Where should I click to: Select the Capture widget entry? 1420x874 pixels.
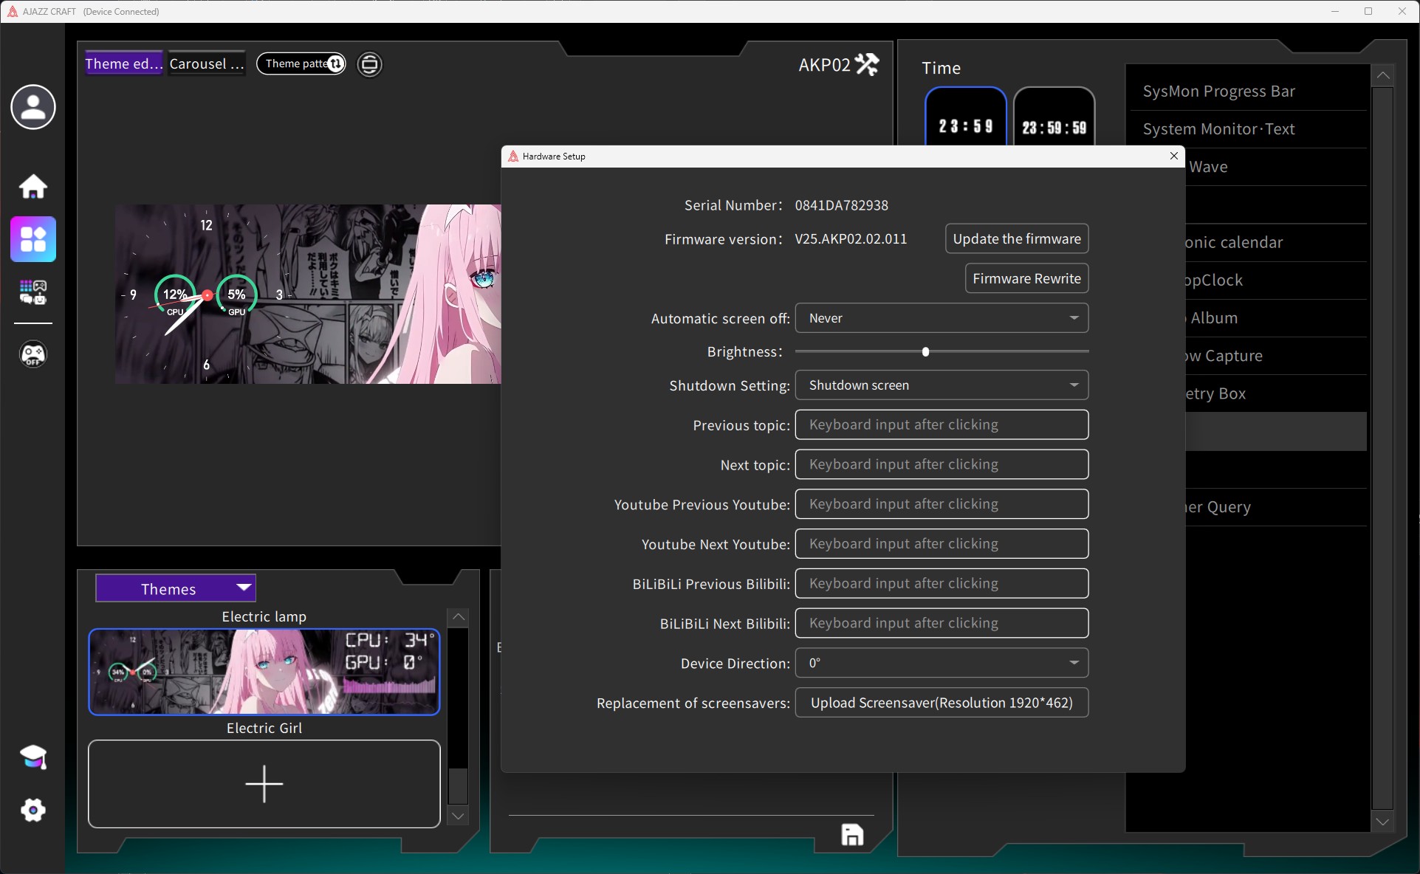pyautogui.click(x=1276, y=356)
